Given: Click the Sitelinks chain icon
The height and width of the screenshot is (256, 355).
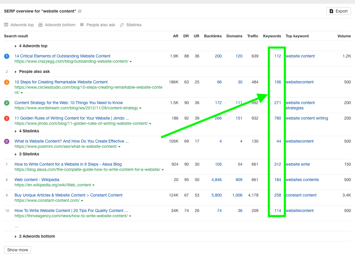Looking at the screenshot, I should 122,25.
